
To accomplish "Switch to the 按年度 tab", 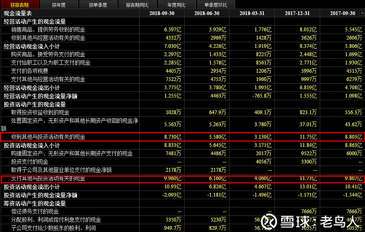I will (x=59, y=5).
